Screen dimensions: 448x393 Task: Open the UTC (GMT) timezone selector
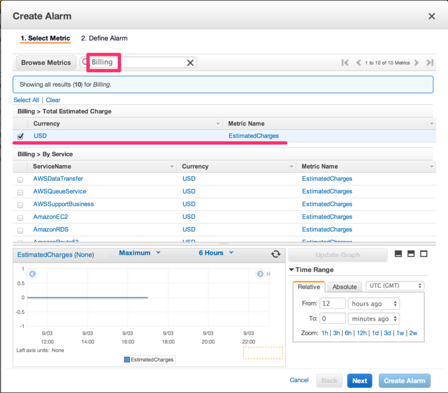395,286
